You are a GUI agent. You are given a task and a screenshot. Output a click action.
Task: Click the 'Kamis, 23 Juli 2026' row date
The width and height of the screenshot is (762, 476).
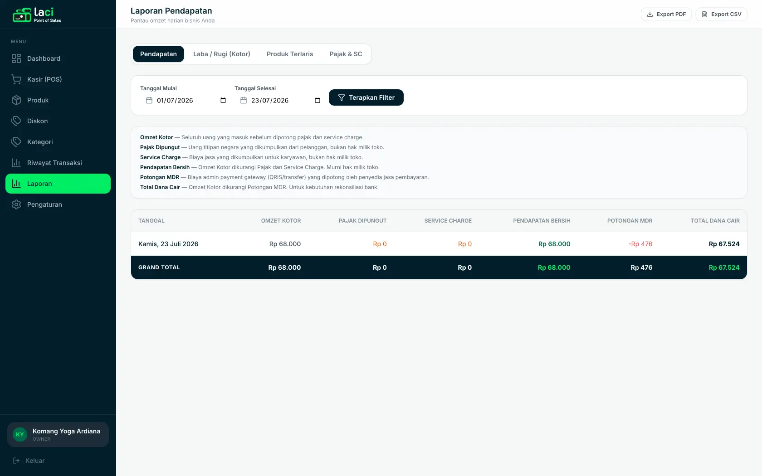pos(168,244)
